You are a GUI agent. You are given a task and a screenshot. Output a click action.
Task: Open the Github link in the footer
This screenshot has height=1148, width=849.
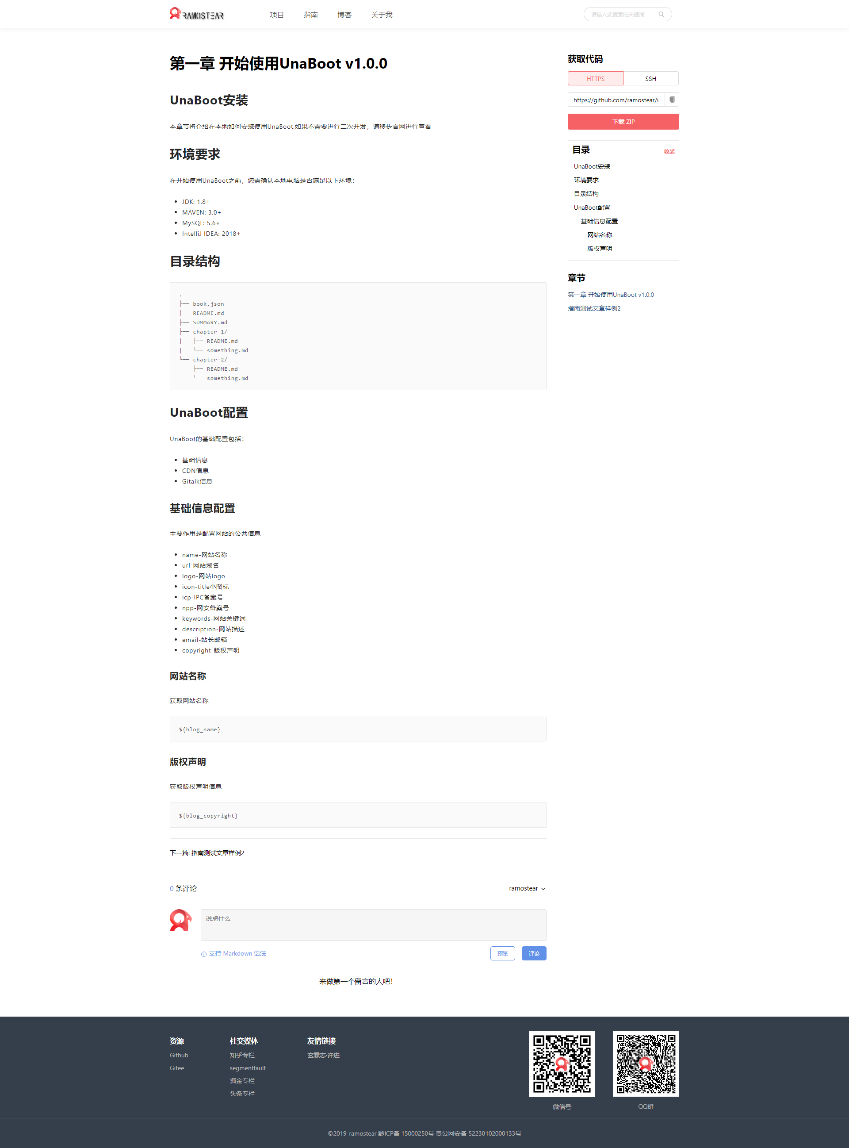pos(179,1056)
